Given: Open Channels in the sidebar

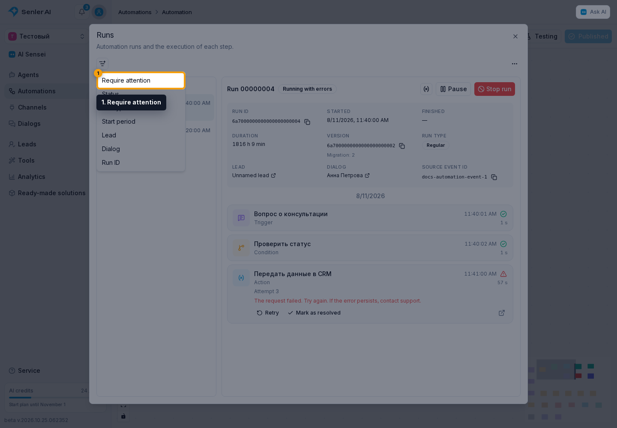Looking at the screenshot, I should click(x=47, y=107).
